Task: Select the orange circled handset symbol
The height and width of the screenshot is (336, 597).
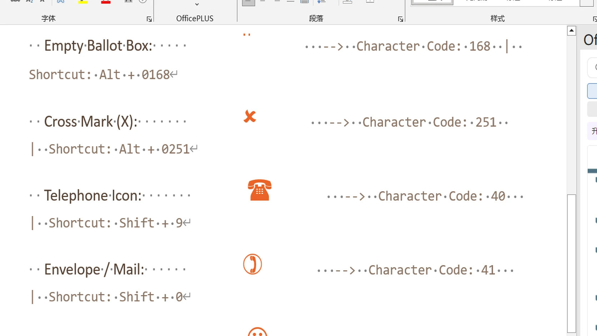Action: coord(252,264)
